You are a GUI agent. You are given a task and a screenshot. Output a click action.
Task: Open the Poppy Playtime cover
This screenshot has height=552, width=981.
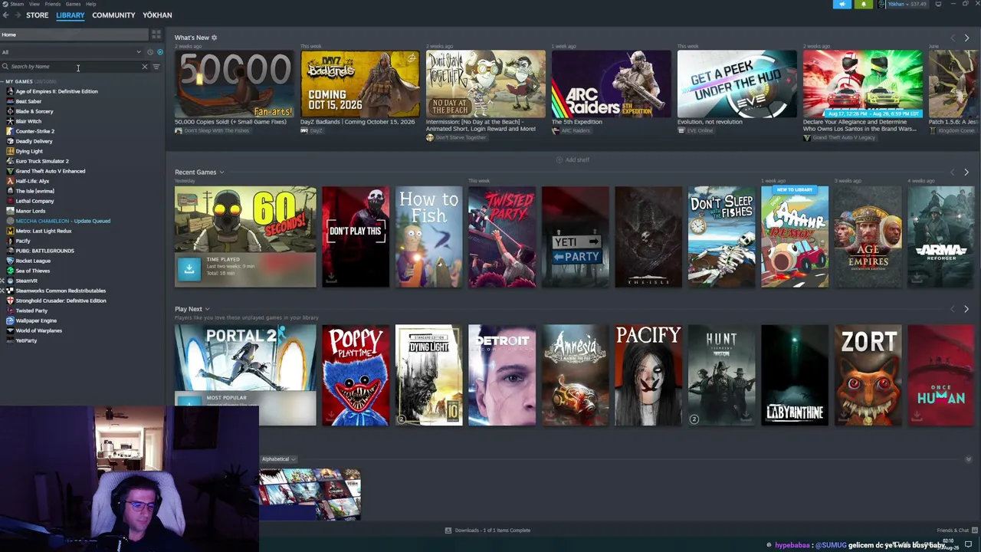click(356, 375)
